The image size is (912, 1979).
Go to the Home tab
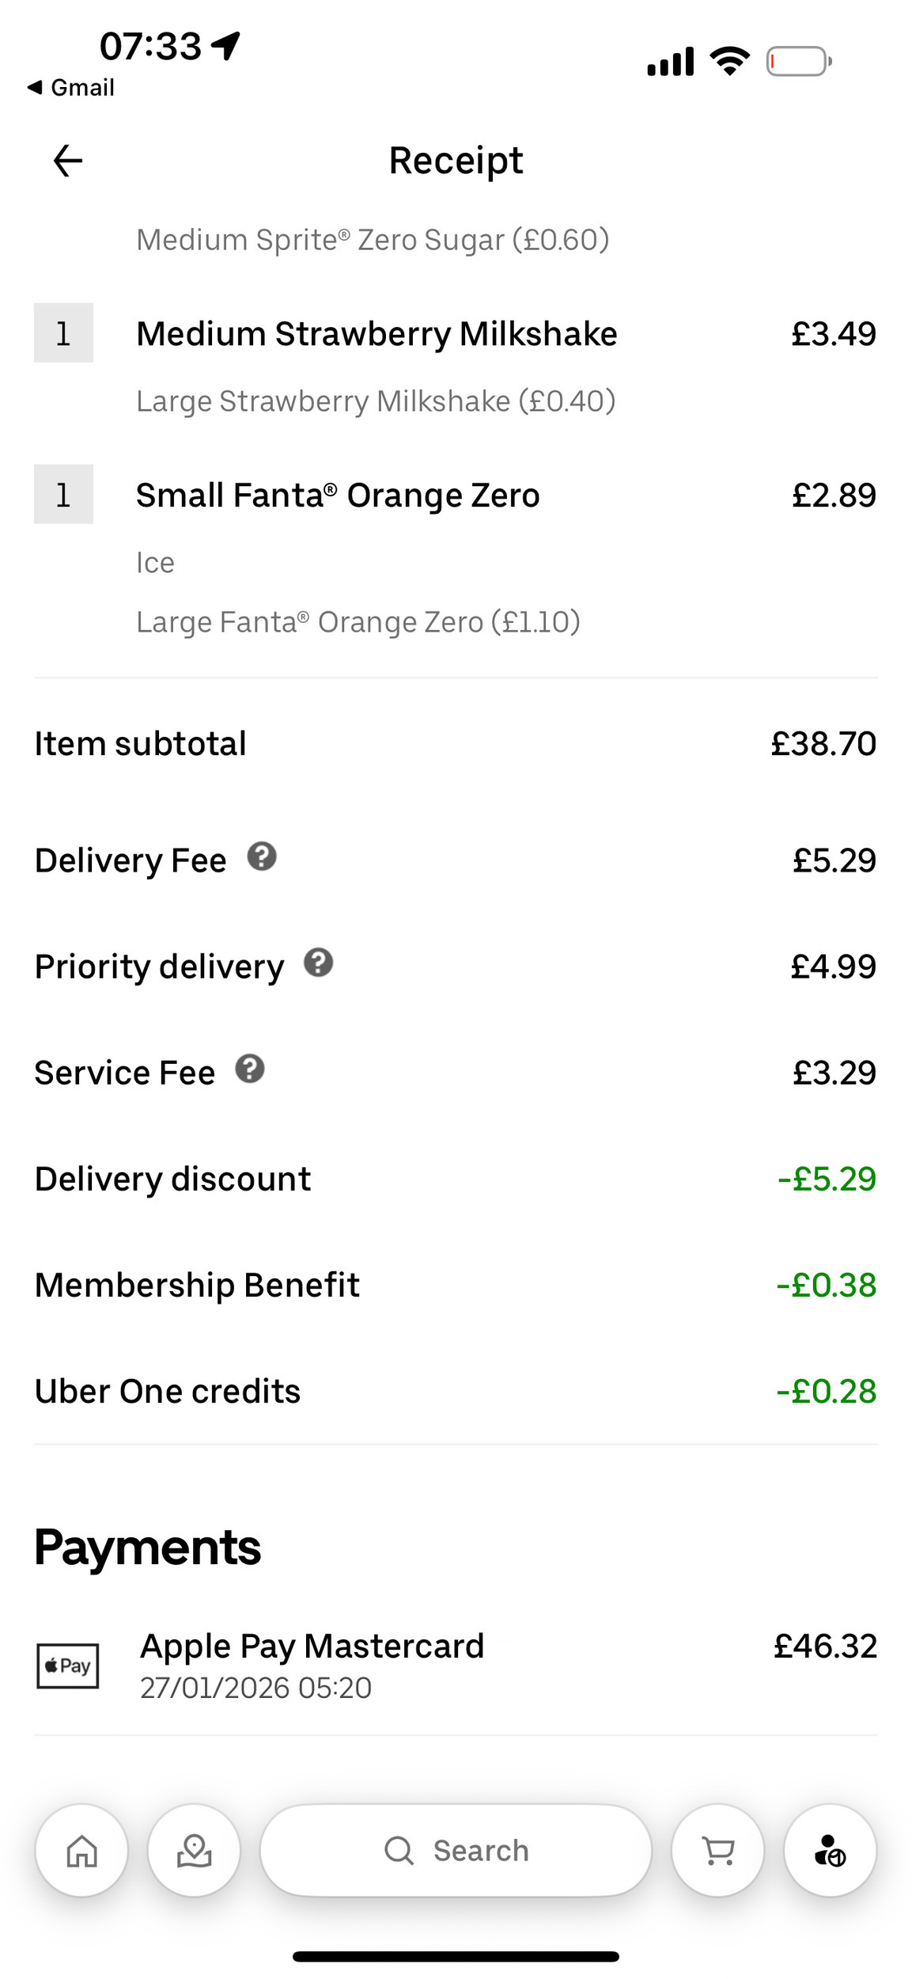click(81, 1851)
